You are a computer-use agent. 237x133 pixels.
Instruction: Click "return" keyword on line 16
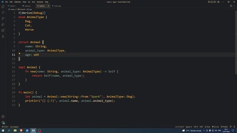(x=37, y=76)
